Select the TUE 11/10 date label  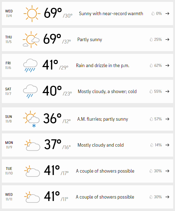click(9, 171)
